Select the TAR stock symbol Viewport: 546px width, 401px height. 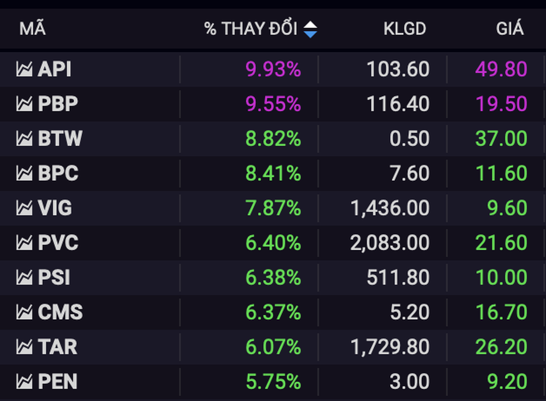[x=57, y=347]
